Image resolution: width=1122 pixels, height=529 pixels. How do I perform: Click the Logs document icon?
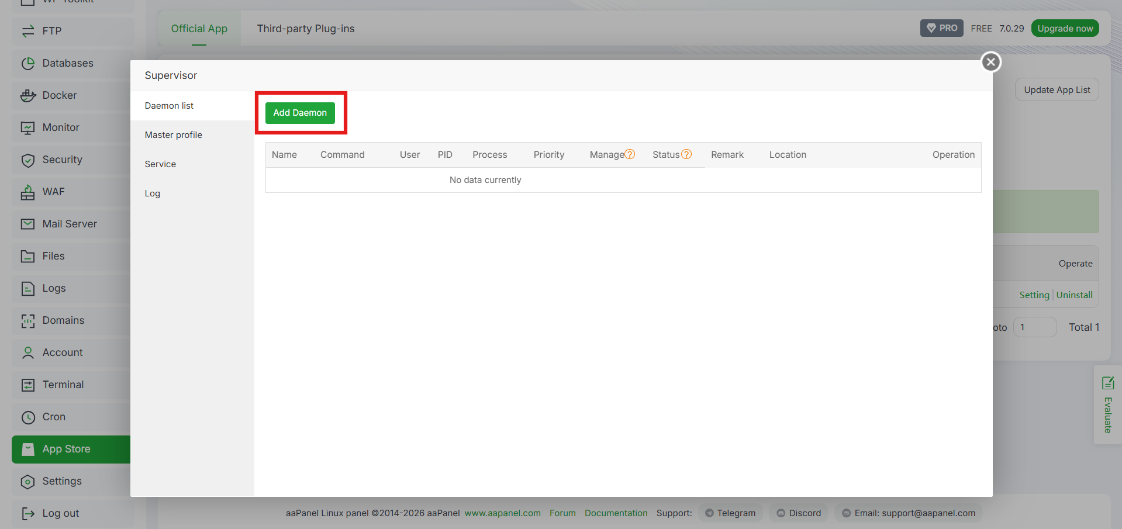(x=28, y=288)
